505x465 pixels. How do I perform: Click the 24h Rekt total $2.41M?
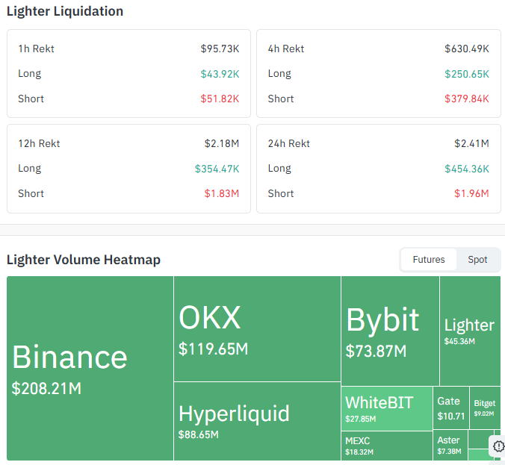471,143
